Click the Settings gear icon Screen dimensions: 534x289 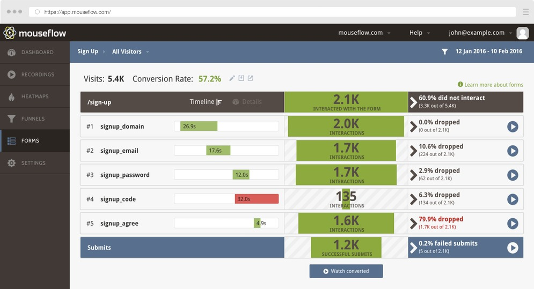coord(12,163)
